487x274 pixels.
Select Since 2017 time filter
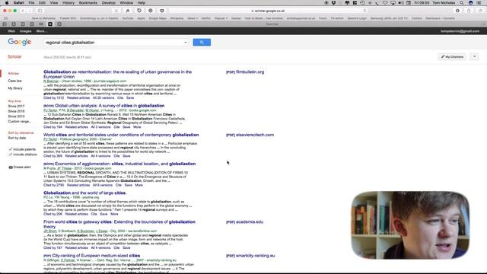16,107
